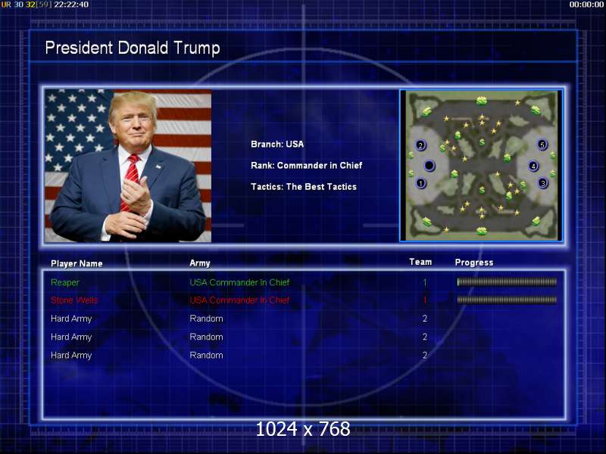
Task: Click Reaper's green team number 1
Action: coord(425,282)
